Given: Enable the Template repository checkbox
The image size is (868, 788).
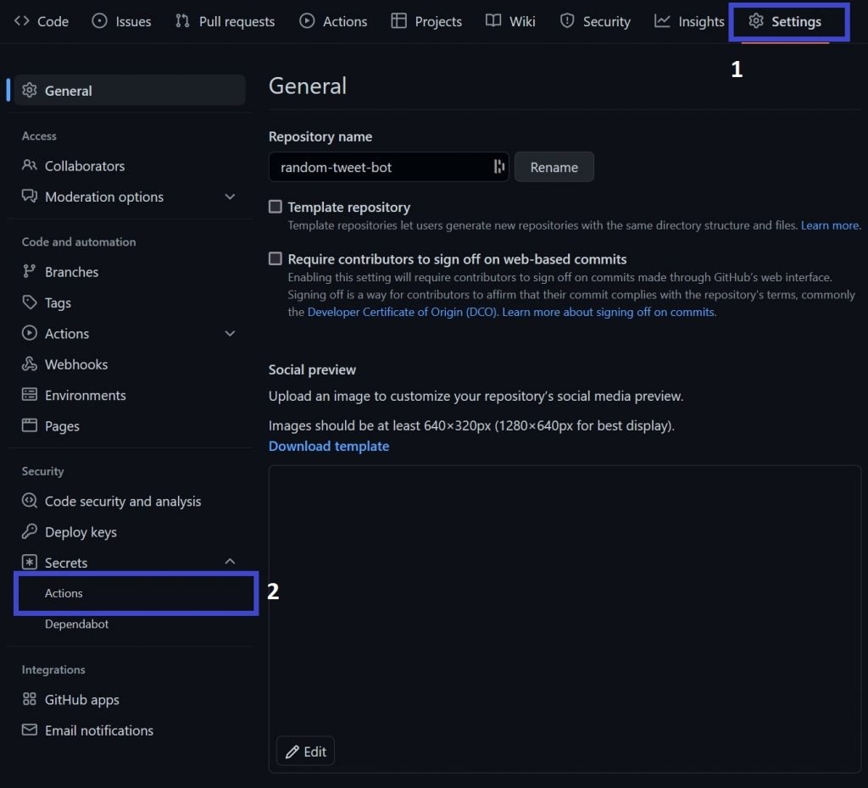Looking at the screenshot, I should click(275, 207).
